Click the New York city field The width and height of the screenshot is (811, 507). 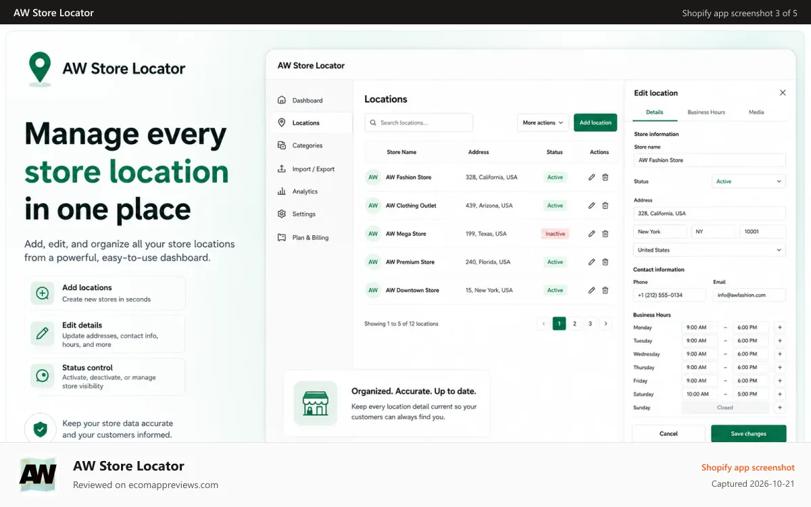(x=660, y=231)
